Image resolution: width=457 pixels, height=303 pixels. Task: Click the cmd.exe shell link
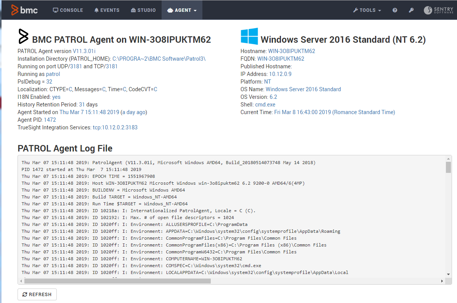pyautogui.click(x=265, y=105)
